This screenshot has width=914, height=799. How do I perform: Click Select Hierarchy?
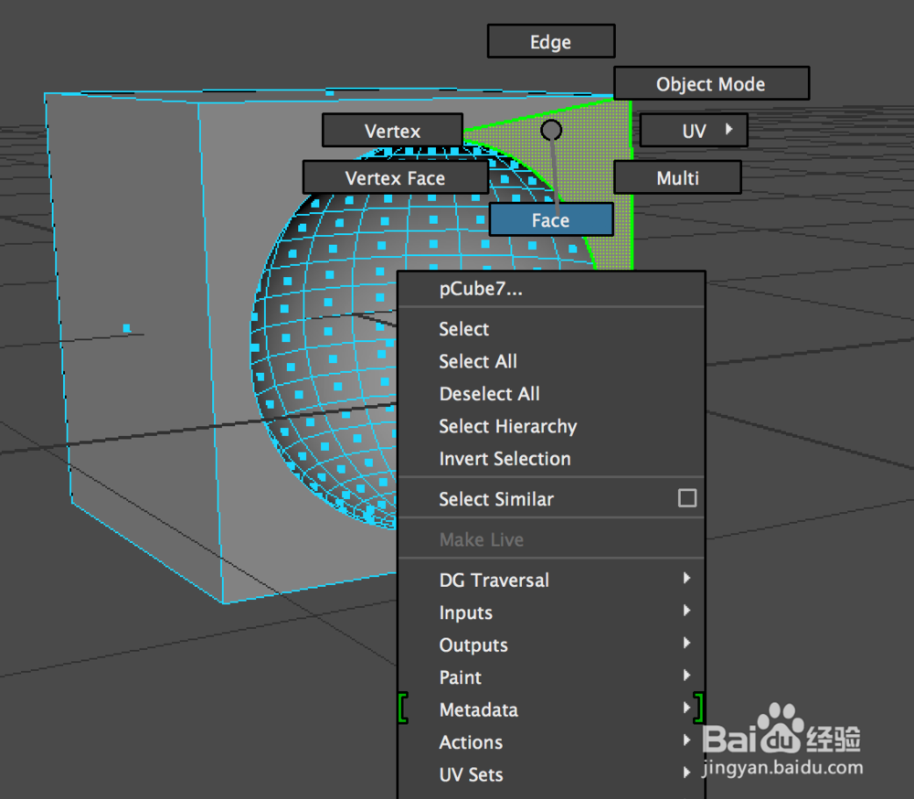(551, 426)
